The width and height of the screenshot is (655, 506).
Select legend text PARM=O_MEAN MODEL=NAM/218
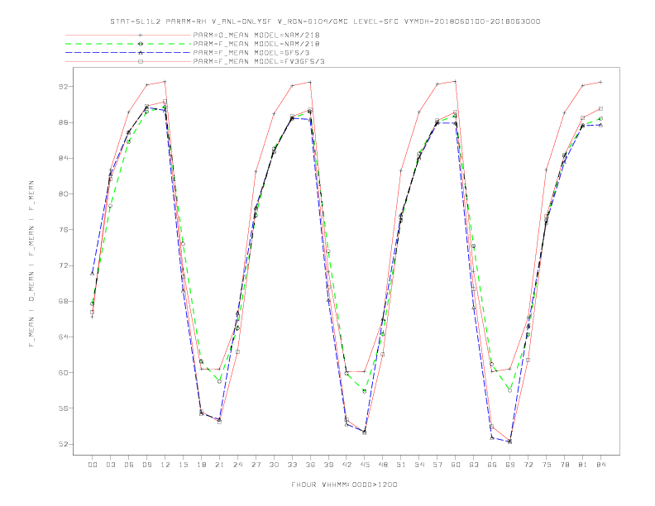[x=256, y=35]
